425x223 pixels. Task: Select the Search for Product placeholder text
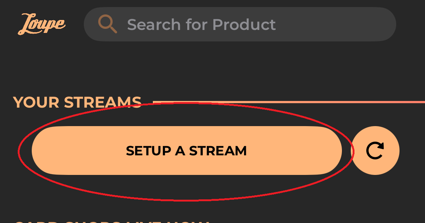(201, 25)
